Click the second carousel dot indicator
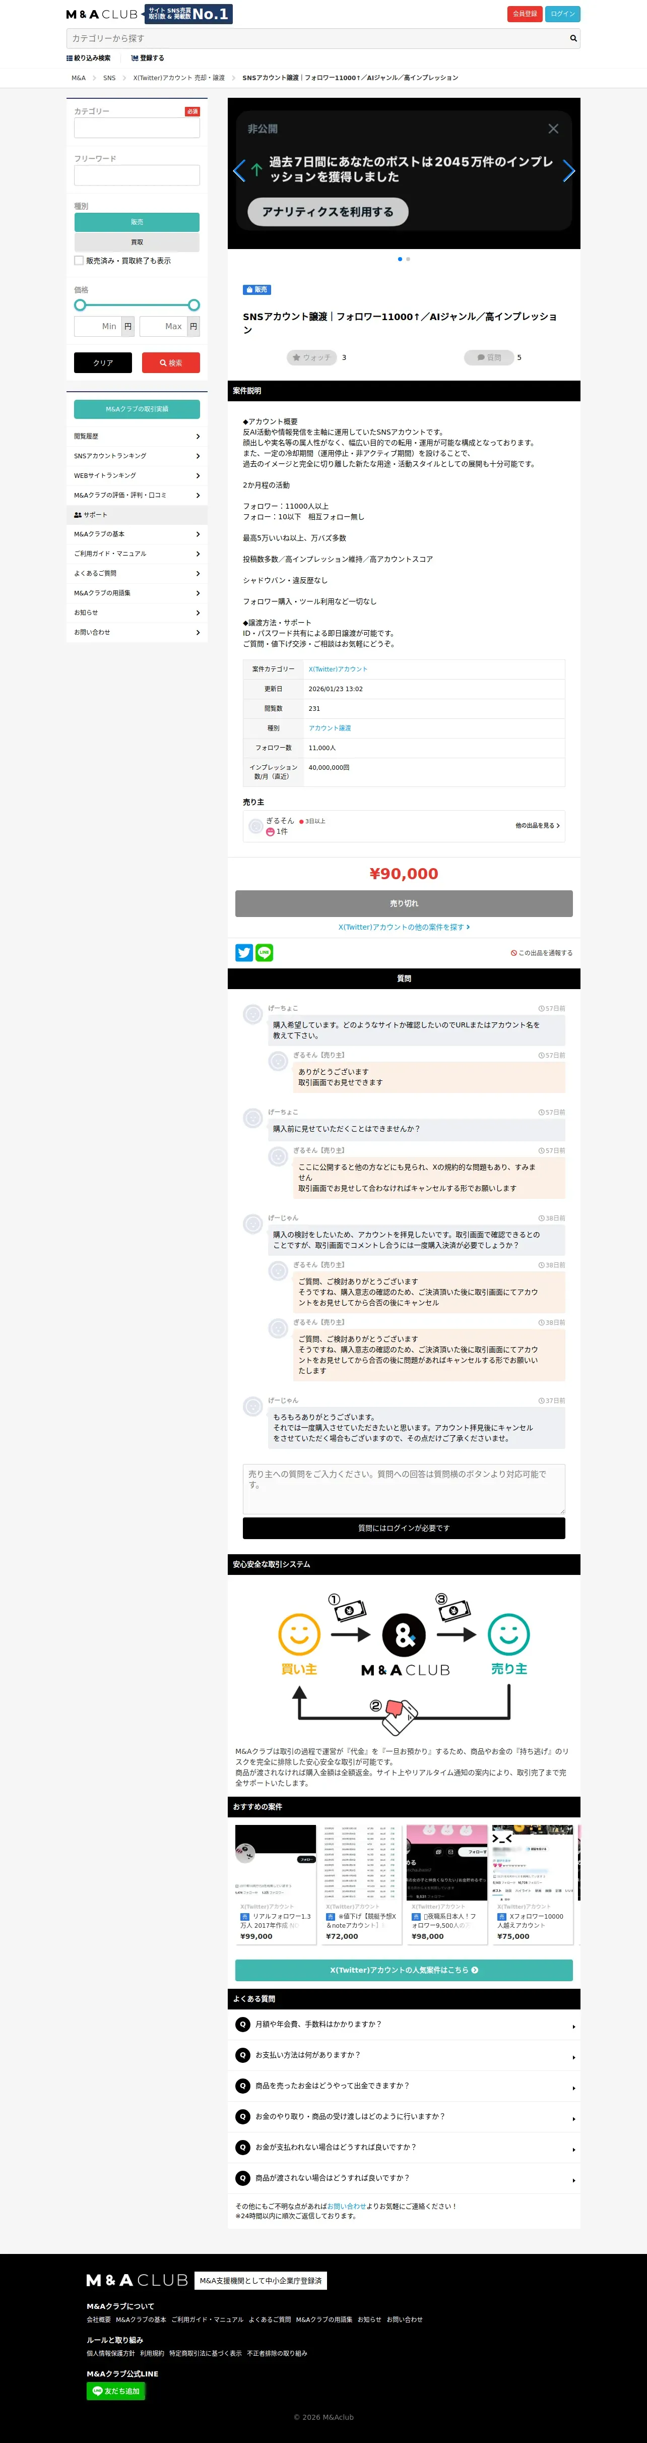 (x=408, y=259)
